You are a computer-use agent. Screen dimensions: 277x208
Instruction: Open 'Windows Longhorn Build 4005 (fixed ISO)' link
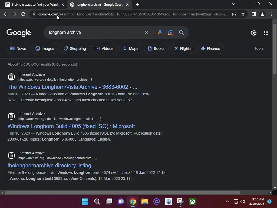71,126
